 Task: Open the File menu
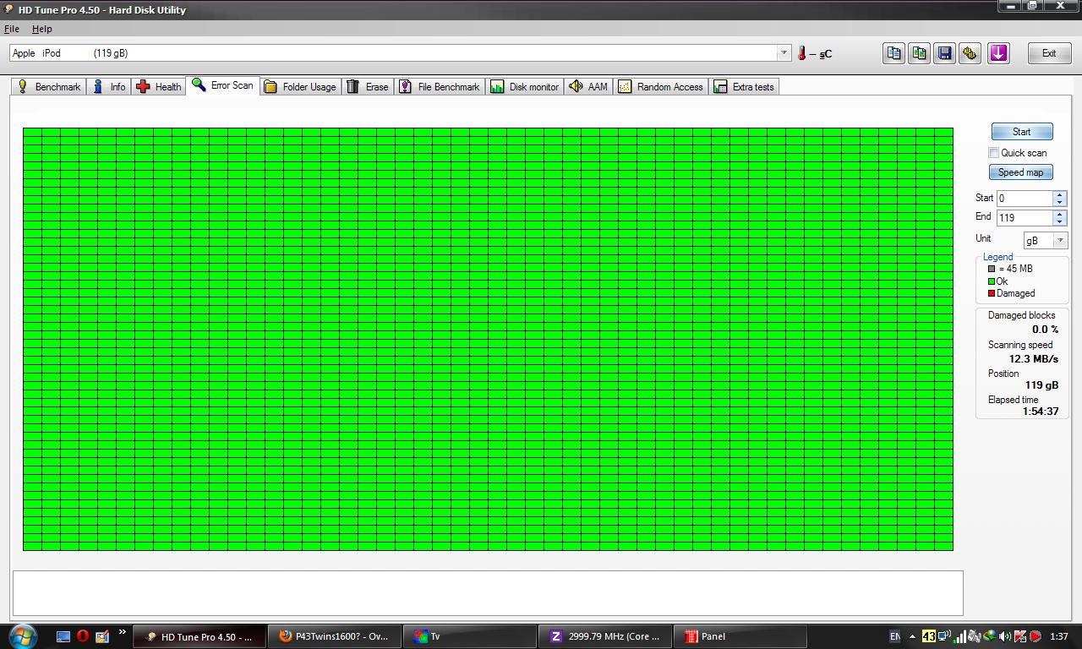tap(12, 29)
